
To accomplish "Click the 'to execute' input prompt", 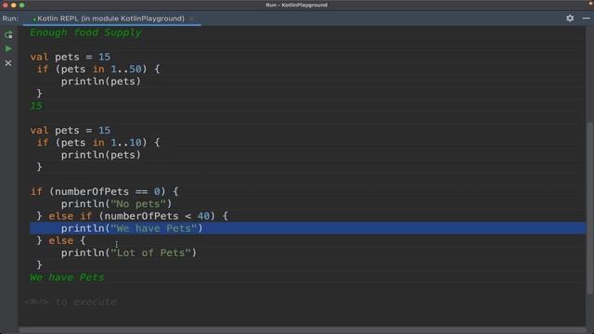I will point(71,302).
